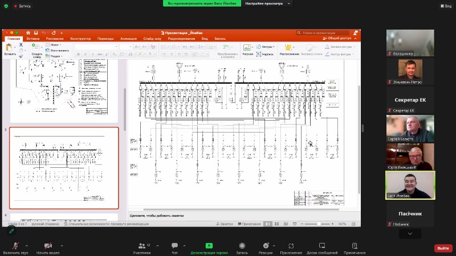The height and width of the screenshot is (256, 456).
Task: Switch to the Вставка ribbon tab
Action: click(x=33, y=39)
